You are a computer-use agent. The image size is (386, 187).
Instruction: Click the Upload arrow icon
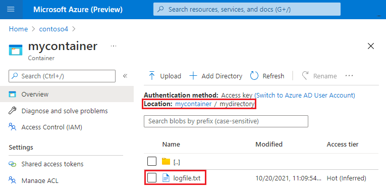coord(152,76)
